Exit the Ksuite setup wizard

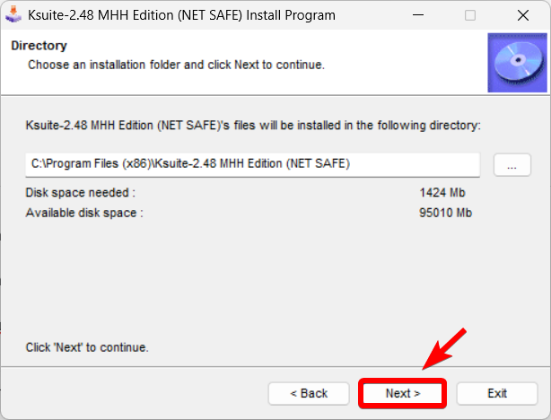(497, 393)
